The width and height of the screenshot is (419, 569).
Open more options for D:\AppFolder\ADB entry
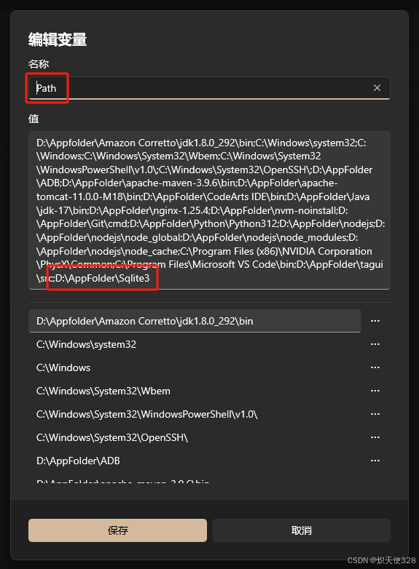(375, 461)
